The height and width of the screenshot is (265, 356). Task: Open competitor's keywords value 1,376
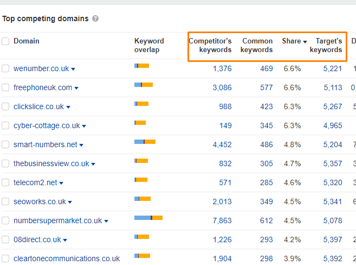pyautogui.click(x=222, y=68)
